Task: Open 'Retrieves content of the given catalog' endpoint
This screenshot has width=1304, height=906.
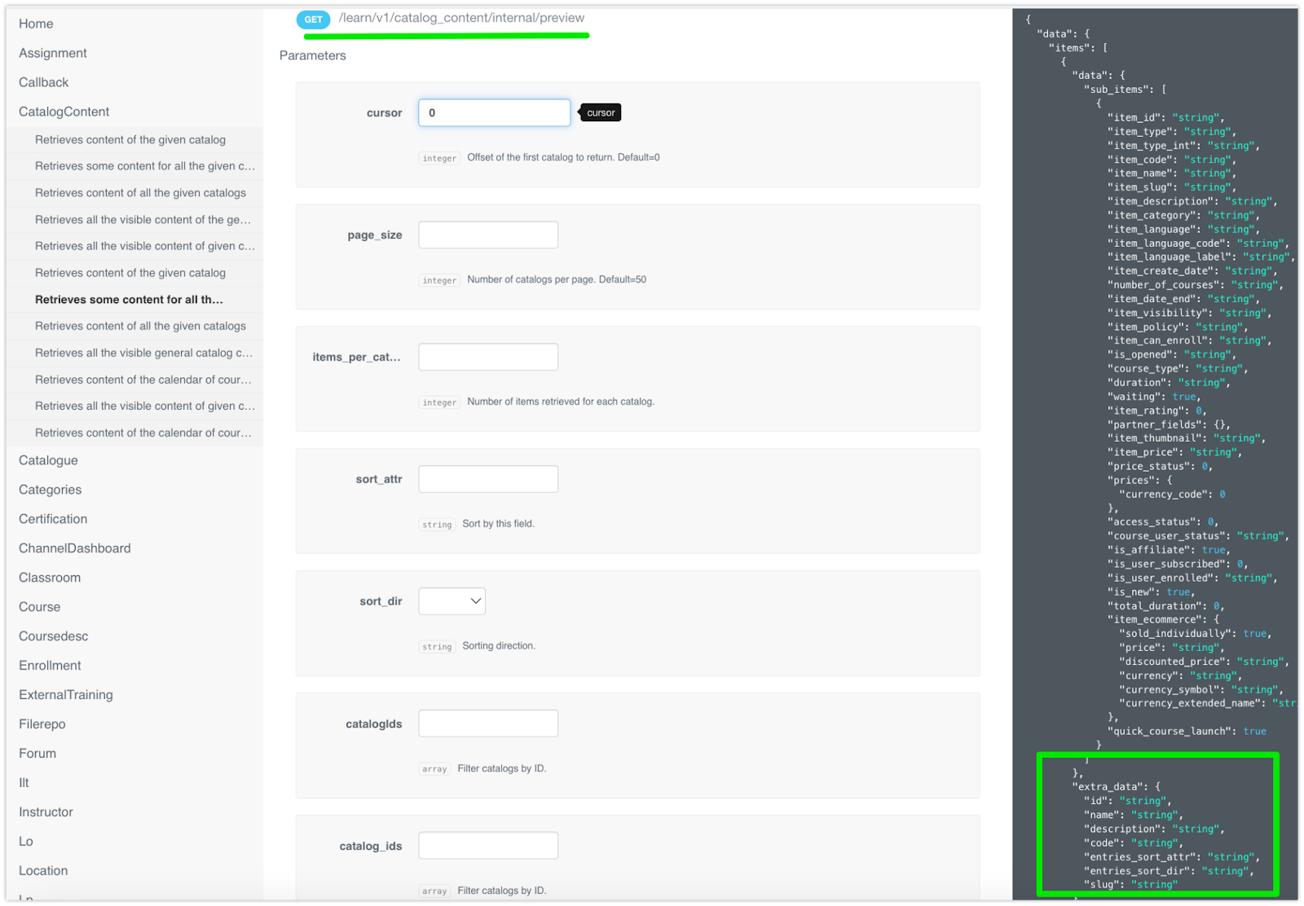Action: (x=130, y=139)
